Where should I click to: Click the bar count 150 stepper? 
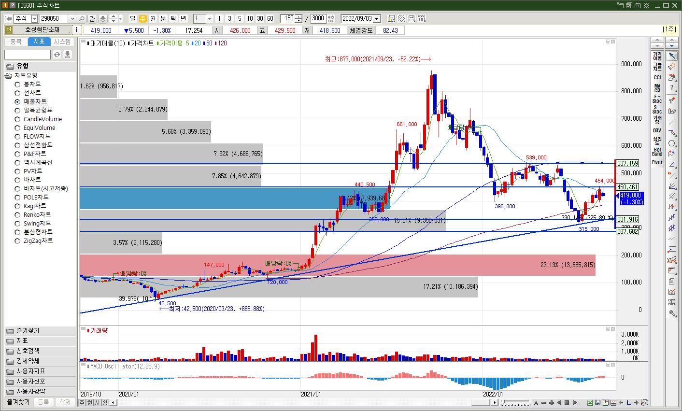pos(298,19)
